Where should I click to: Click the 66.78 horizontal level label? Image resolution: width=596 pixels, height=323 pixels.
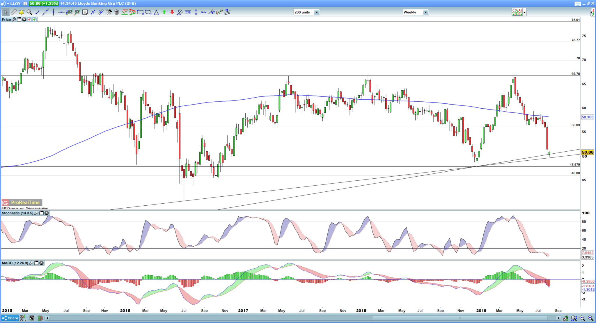(x=576, y=74)
